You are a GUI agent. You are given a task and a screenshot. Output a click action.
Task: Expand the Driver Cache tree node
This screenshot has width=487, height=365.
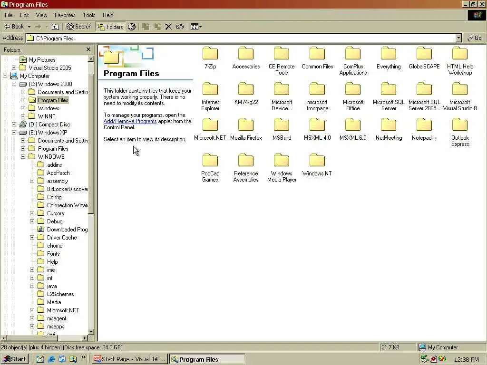point(32,237)
